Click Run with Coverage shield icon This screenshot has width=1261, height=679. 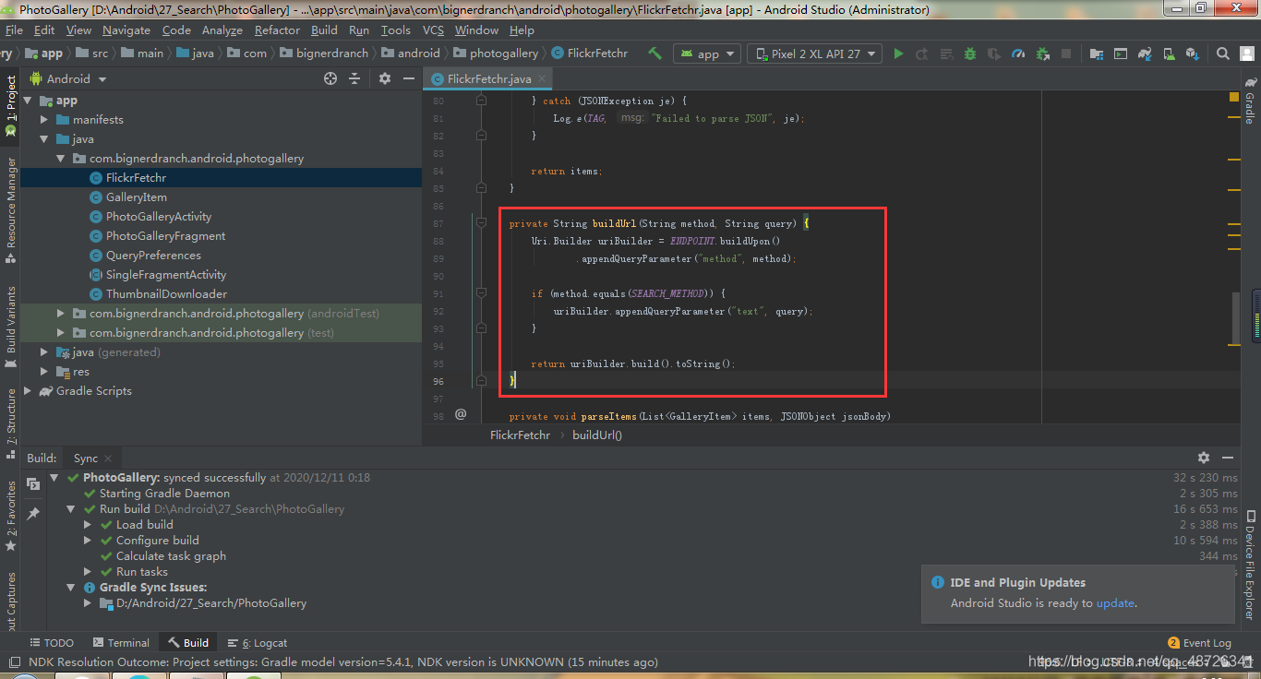point(994,54)
